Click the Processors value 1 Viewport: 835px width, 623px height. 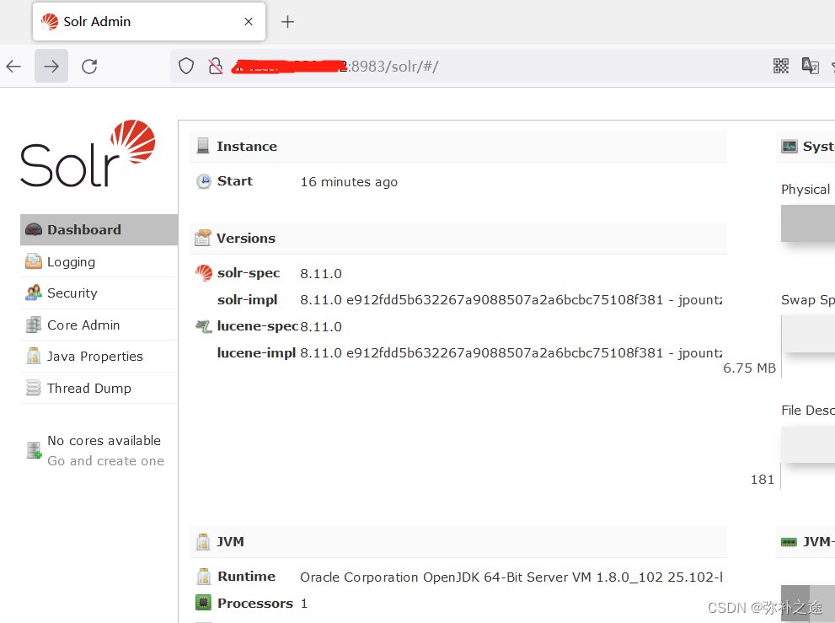tap(304, 604)
